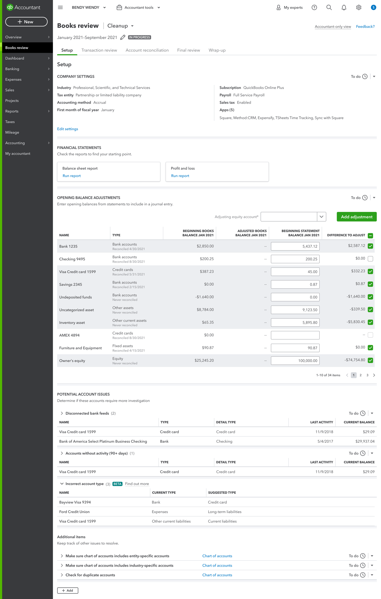Click the Company Settings To do clock icon
Viewport: 381px width, 599px height.
pyautogui.click(x=365, y=77)
